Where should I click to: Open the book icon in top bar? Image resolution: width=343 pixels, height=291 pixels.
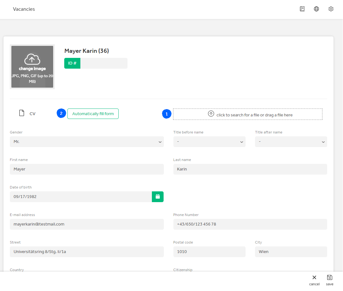(302, 9)
